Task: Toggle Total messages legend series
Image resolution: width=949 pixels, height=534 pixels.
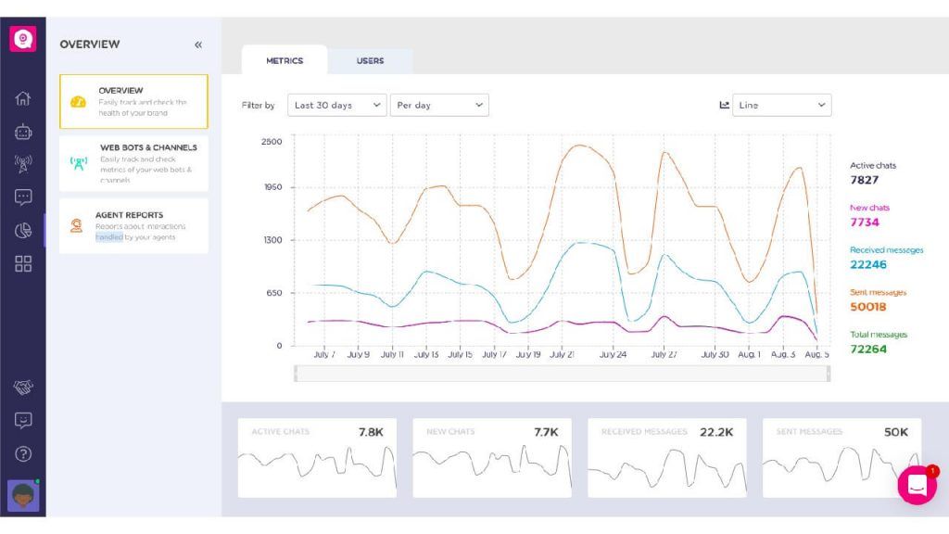Action: click(x=879, y=335)
